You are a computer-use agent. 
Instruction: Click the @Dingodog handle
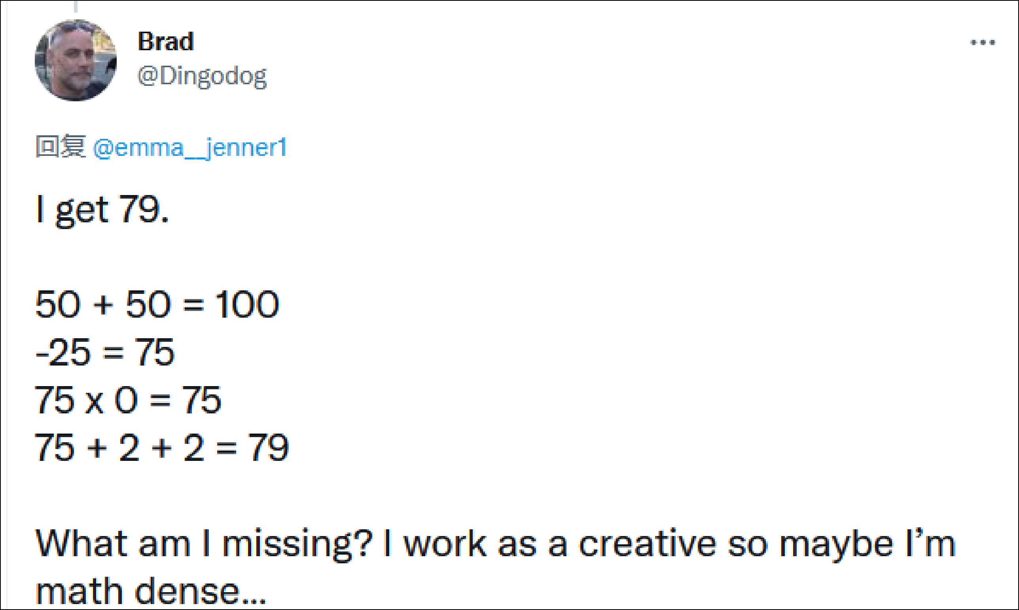(x=202, y=76)
